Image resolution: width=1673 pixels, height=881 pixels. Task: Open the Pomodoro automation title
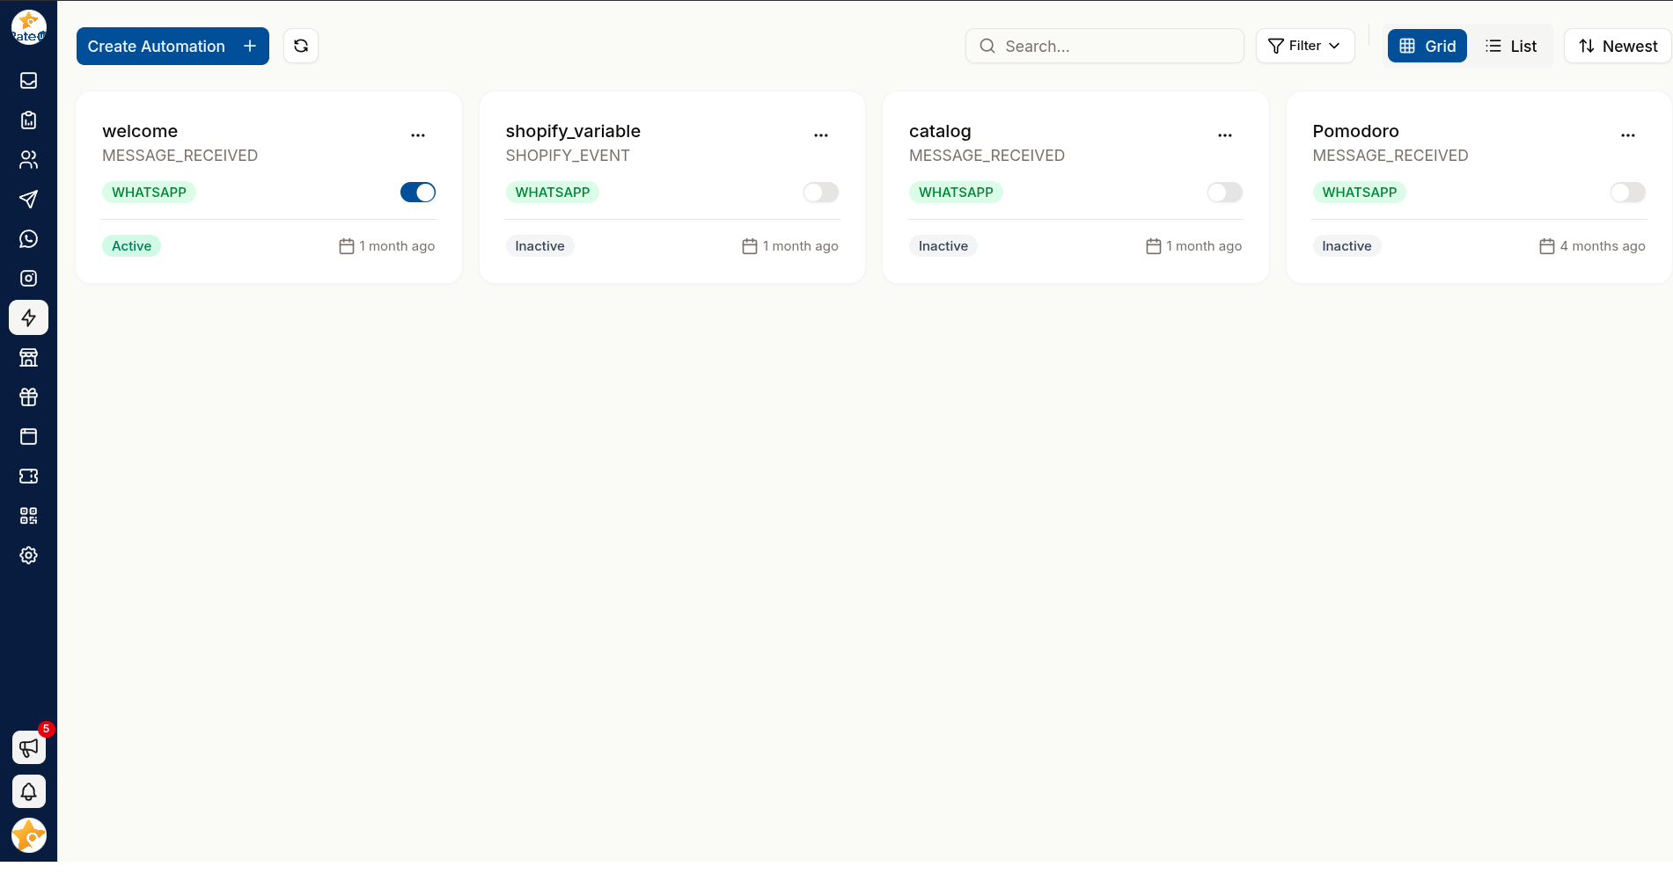click(1355, 131)
